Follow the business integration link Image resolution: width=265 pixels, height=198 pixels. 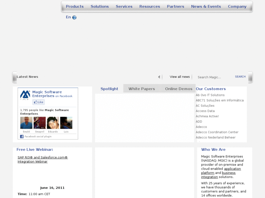pos(218,175)
